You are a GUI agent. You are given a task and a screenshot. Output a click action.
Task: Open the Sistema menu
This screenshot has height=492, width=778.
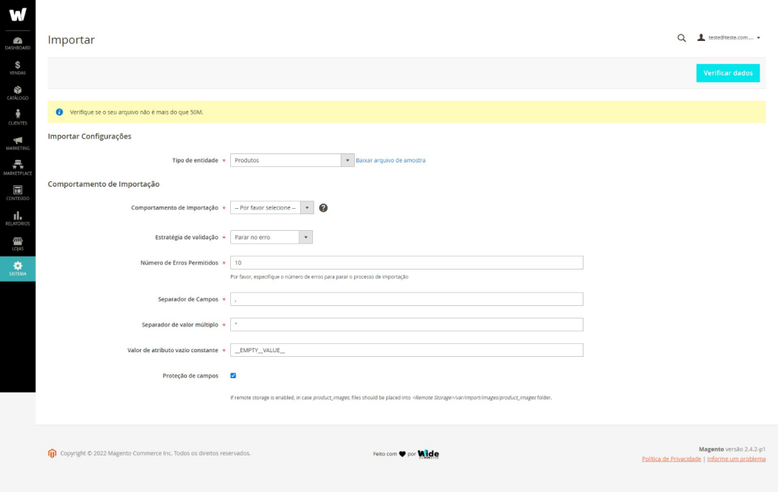pos(17,269)
